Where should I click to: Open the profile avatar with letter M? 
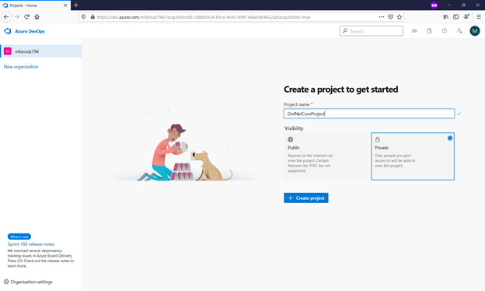[x=474, y=31]
